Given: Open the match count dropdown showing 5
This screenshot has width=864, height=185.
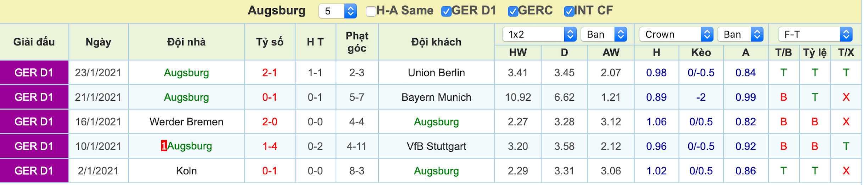Looking at the screenshot, I should click(x=337, y=11).
